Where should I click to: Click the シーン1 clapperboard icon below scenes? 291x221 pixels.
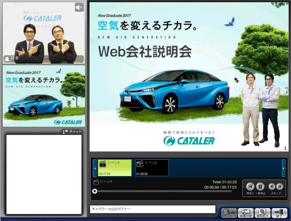(x=96, y=182)
